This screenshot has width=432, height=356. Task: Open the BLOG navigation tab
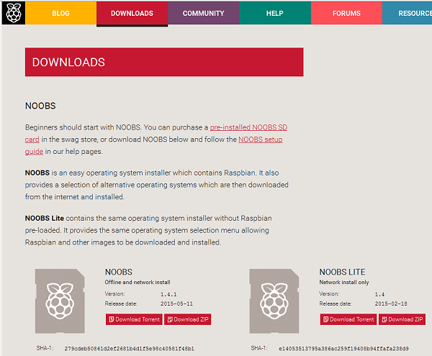(61, 13)
